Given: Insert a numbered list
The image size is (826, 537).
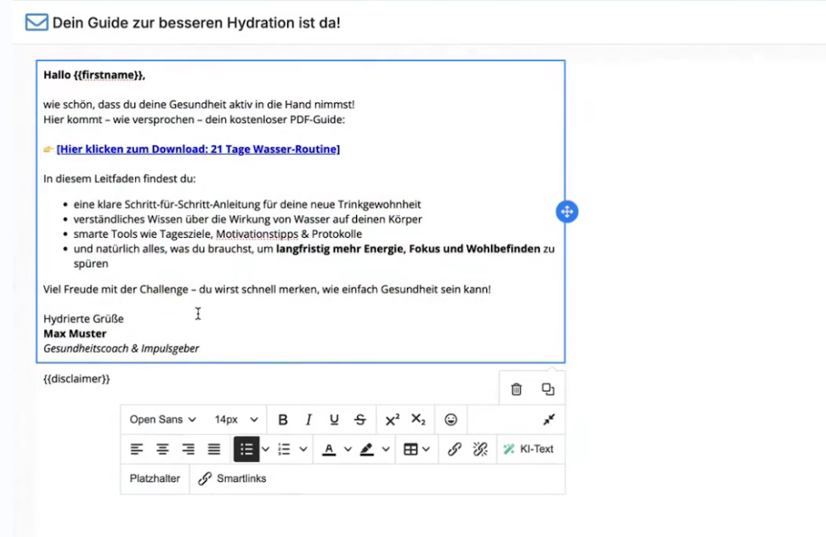Looking at the screenshot, I should click(285, 449).
